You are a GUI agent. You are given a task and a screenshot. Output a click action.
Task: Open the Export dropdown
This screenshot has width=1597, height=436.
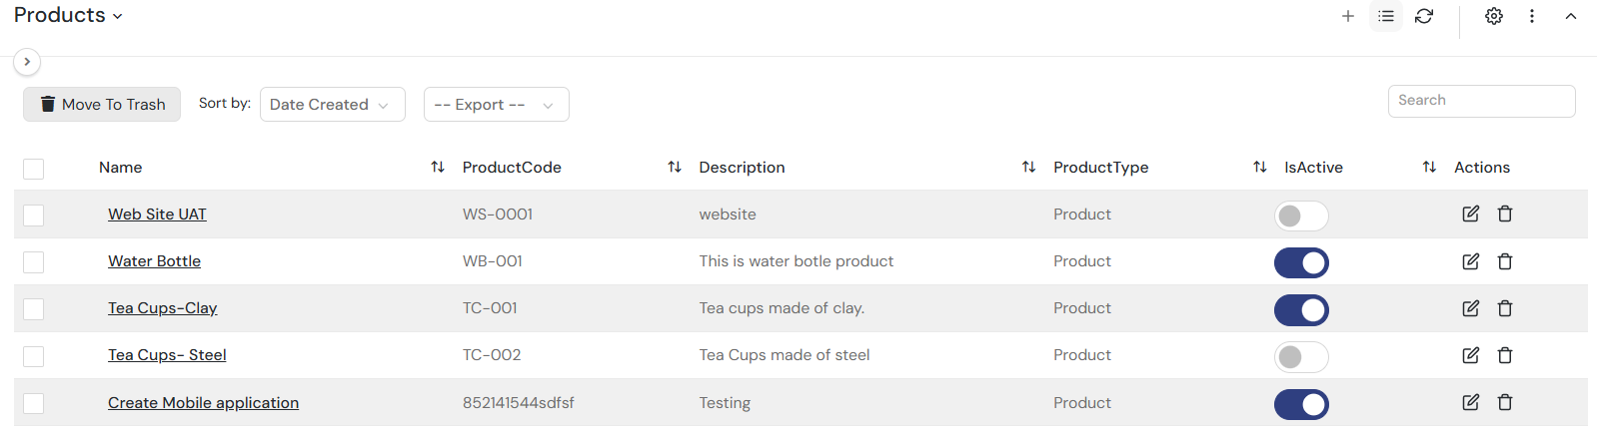(x=496, y=105)
